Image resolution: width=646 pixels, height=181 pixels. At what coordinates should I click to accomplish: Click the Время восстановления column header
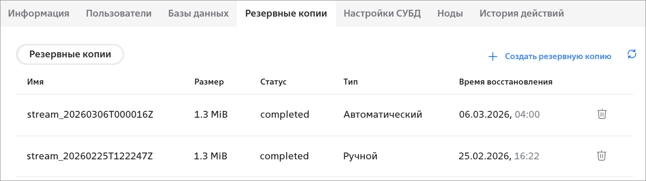[x=506, y=82]
